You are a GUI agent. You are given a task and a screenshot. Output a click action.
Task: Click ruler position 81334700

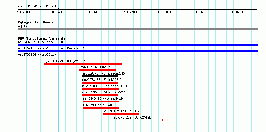point(201,12)
